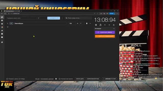Viewport: 163px width, 91px height.
Task: Select the Эквилибриум lot name field
Action: (x=40, y=24)
